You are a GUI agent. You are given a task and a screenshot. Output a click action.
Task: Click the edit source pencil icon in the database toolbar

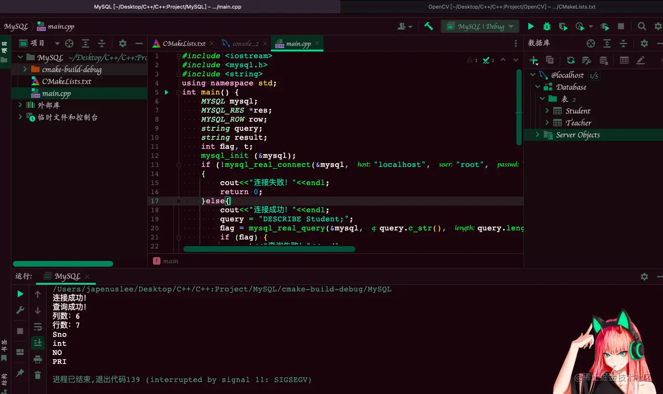click(641, 60)
